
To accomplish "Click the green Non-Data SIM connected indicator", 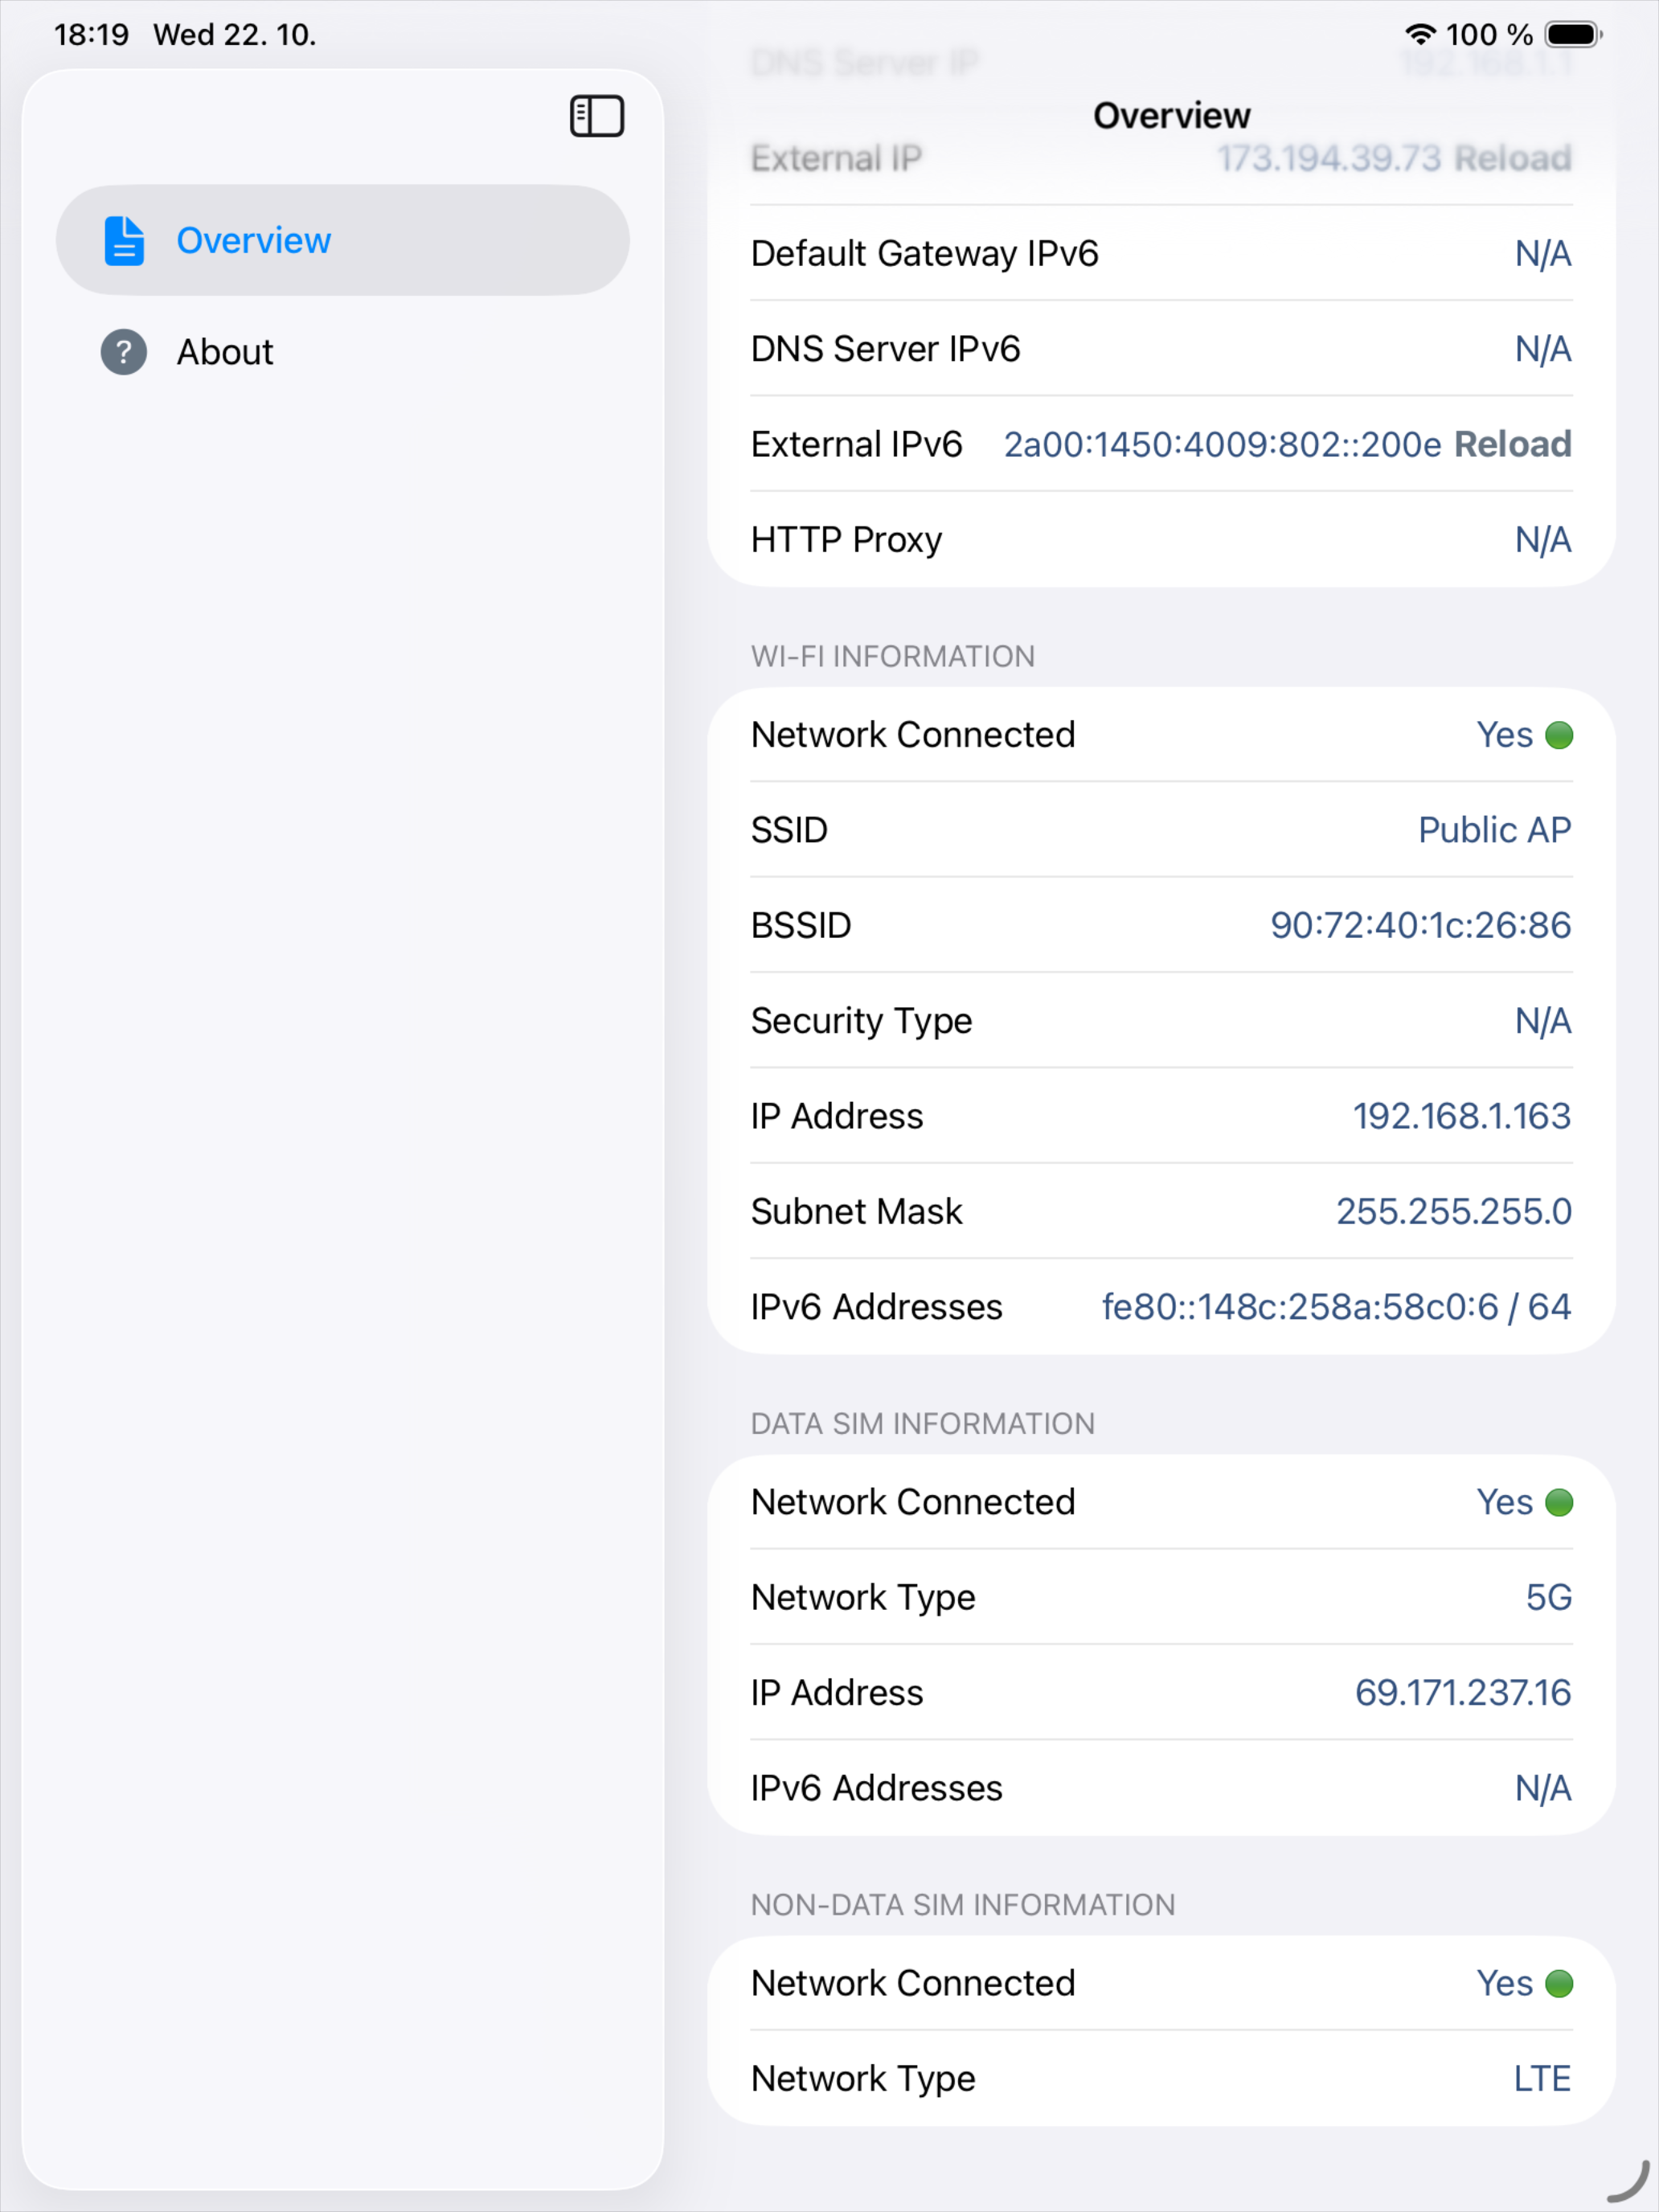I will 1559,1983.
